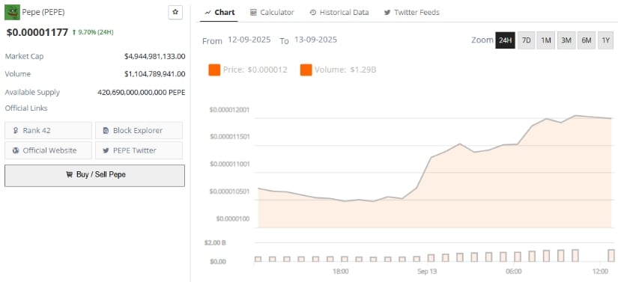Select the 1Y zoom range
Viewport: 618px width, 282px height.
coord(606,40)
